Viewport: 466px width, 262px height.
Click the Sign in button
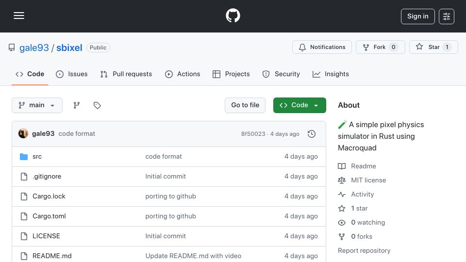pos(417,16)
